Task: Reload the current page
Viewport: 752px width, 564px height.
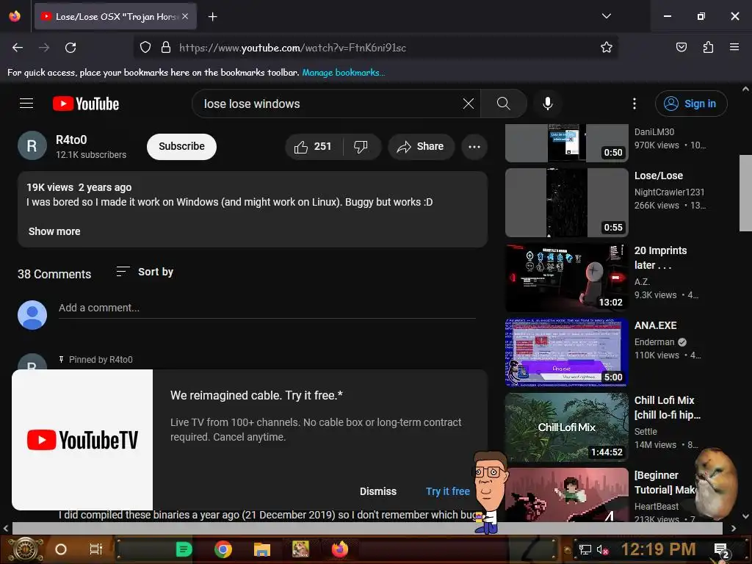Action: click(x=70, y=48)
